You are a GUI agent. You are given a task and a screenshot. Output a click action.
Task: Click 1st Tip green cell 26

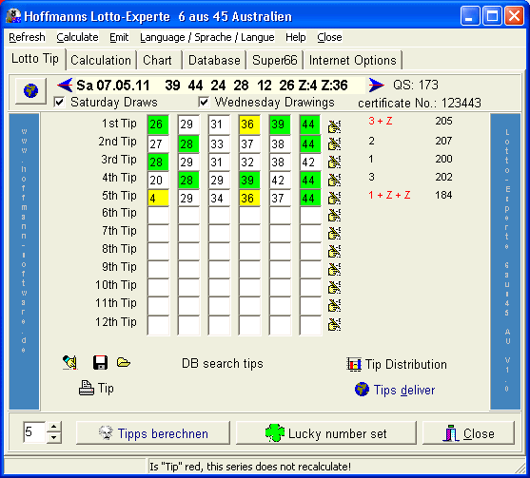[x=158, y=124]
